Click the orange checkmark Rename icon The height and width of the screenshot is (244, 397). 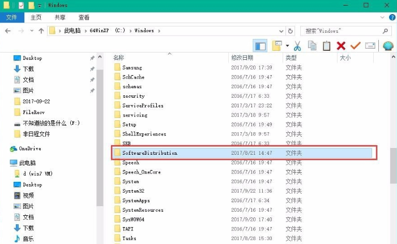click(x=356, y=46)
